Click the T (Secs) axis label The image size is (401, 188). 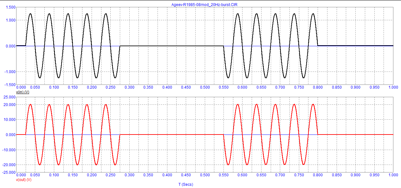[186, 185]
